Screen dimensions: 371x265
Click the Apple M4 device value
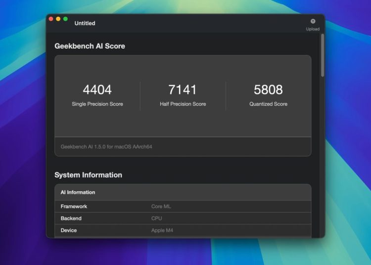[x=162, y=230]
